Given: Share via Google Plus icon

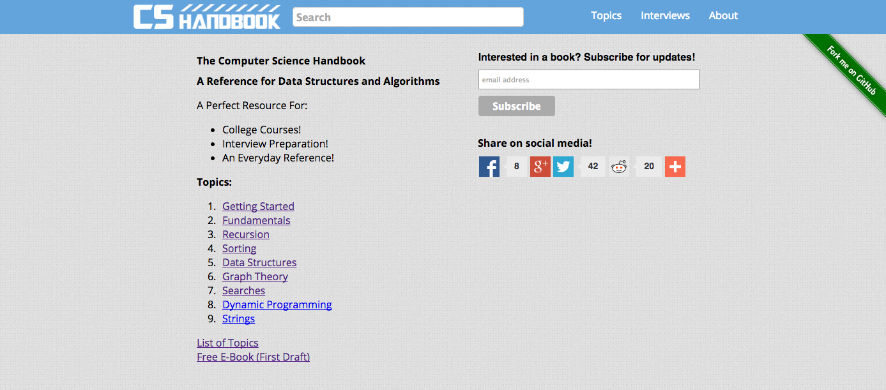Looking at the screenshot, I should click(540, 167).
